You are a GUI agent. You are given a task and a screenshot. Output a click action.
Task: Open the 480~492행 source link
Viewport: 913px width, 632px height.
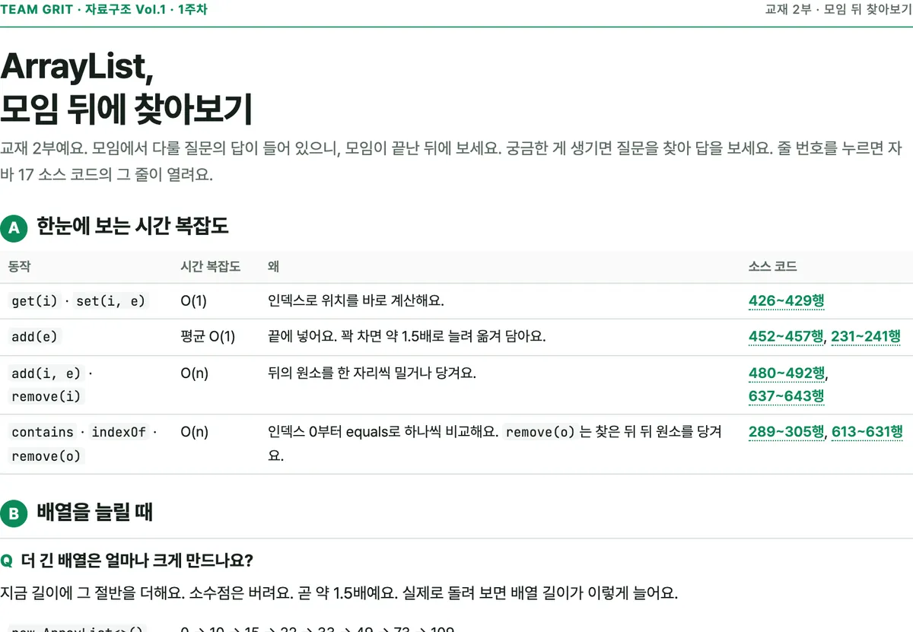click(786, 373)
